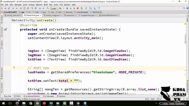Open the Terminal tool window
The image size is (189, 106).
coord(61,96)
